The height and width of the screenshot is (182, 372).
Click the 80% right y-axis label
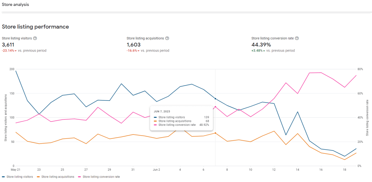coord(360,69)
